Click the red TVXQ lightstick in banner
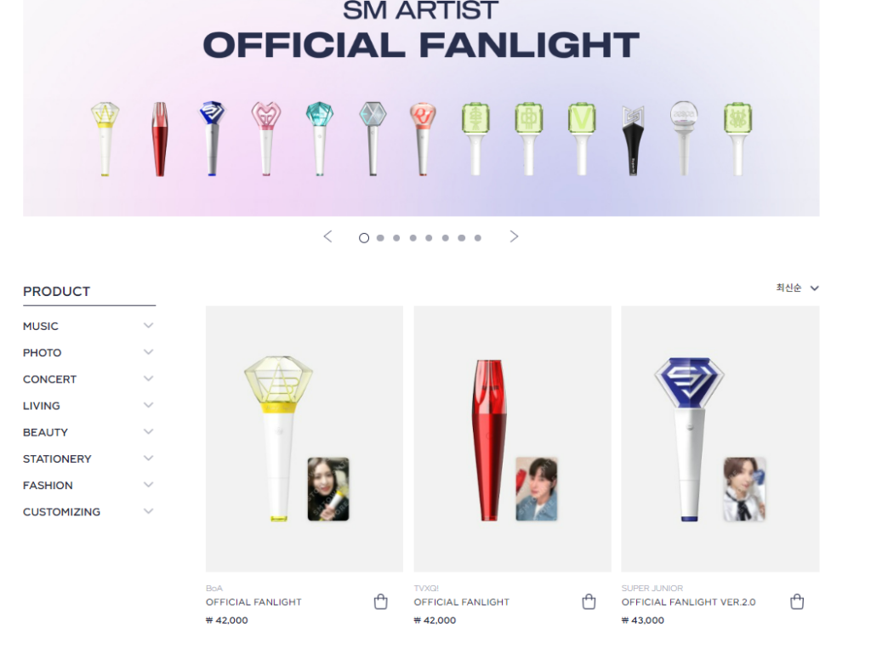The width and height of the screenshot is (871, 655). 159,139
